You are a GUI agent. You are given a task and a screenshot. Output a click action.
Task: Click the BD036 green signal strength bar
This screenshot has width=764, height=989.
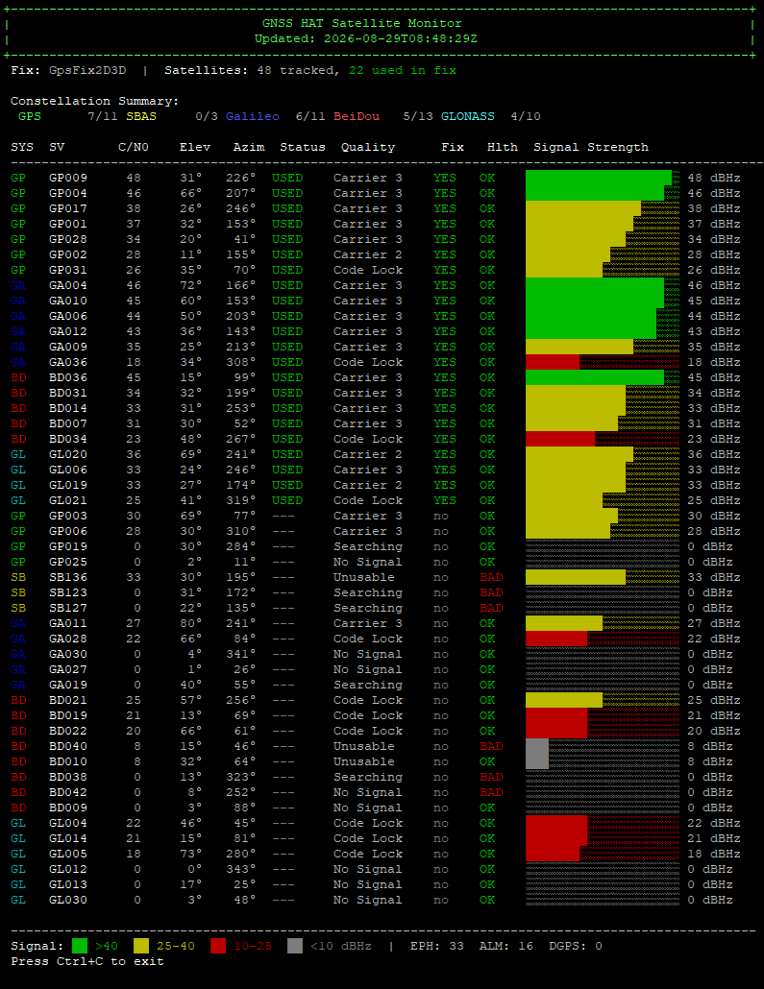pos(595,377)
